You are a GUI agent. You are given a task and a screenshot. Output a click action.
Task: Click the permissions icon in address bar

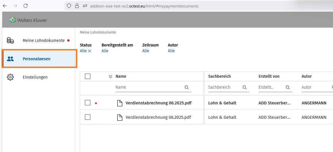tap(85, 6)
